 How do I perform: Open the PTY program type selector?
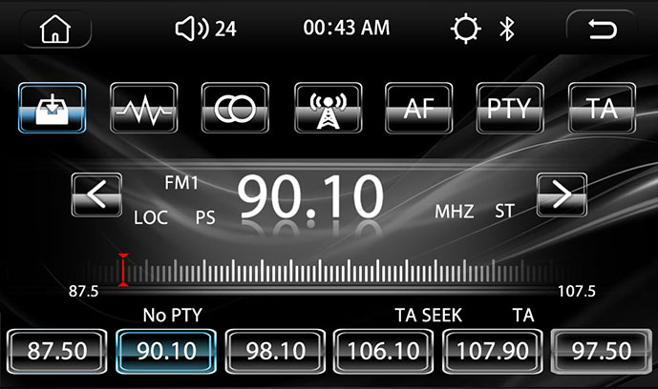pyautogui.click(x=510, y=108)
